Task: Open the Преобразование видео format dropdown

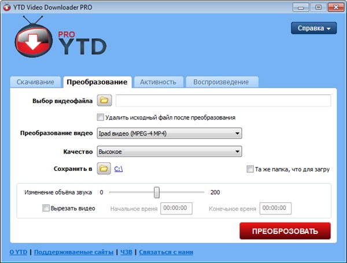Action: pos(169,133)
